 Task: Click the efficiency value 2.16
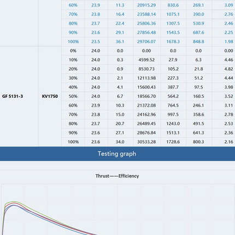(228, 142)
